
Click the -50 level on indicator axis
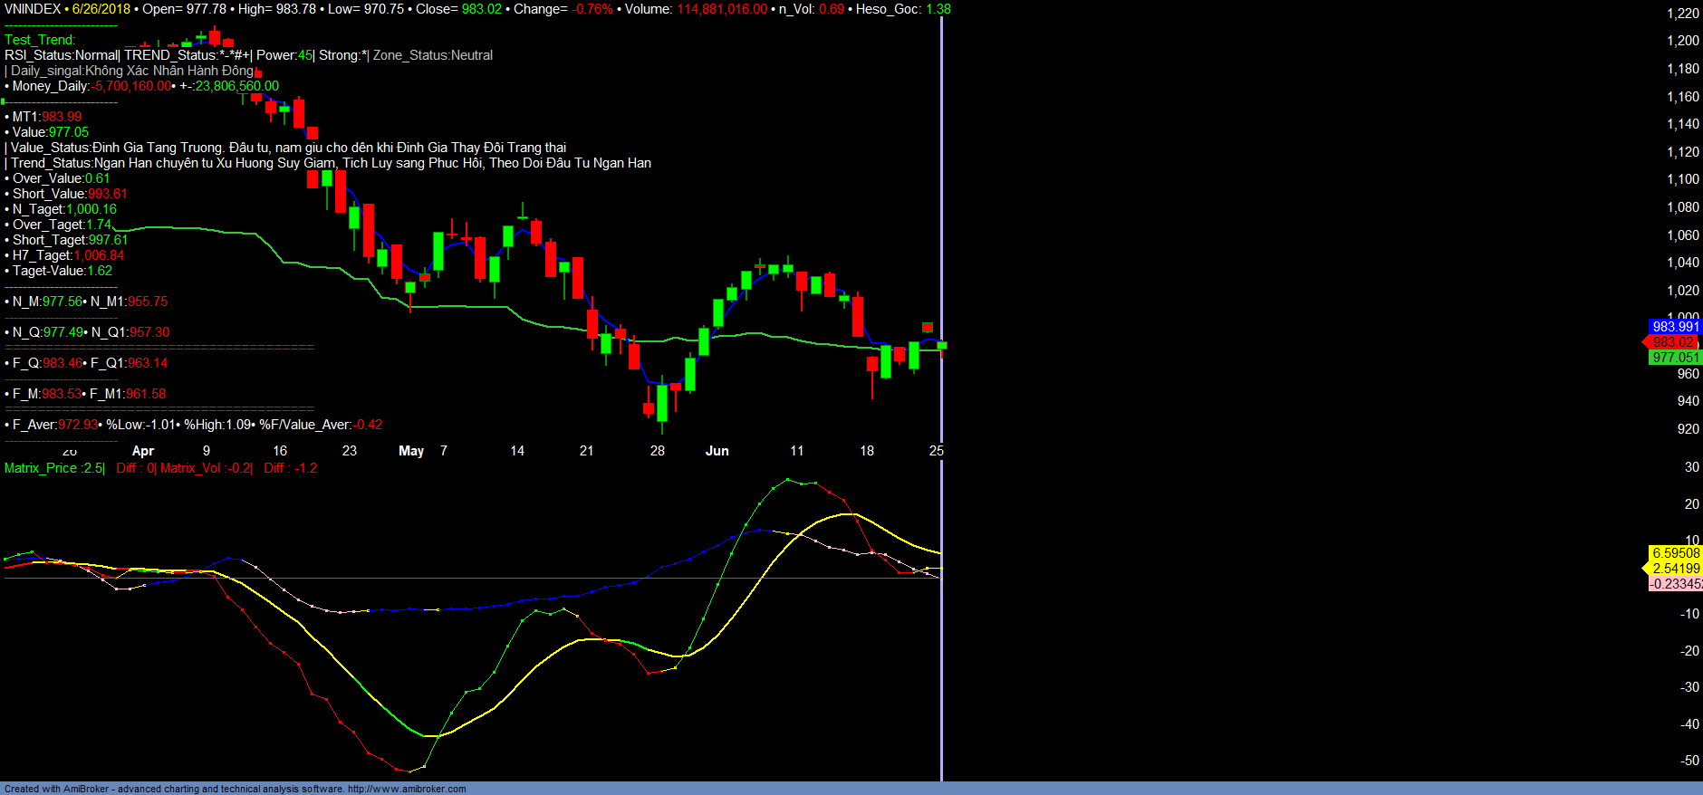(1689, 761)
